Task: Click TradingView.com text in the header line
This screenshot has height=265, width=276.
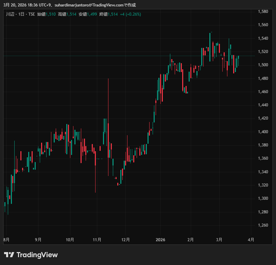Action: coord(108,5)
